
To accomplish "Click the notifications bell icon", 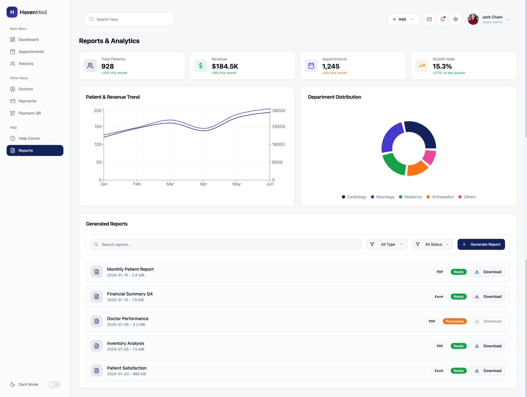I will [442, 19].
